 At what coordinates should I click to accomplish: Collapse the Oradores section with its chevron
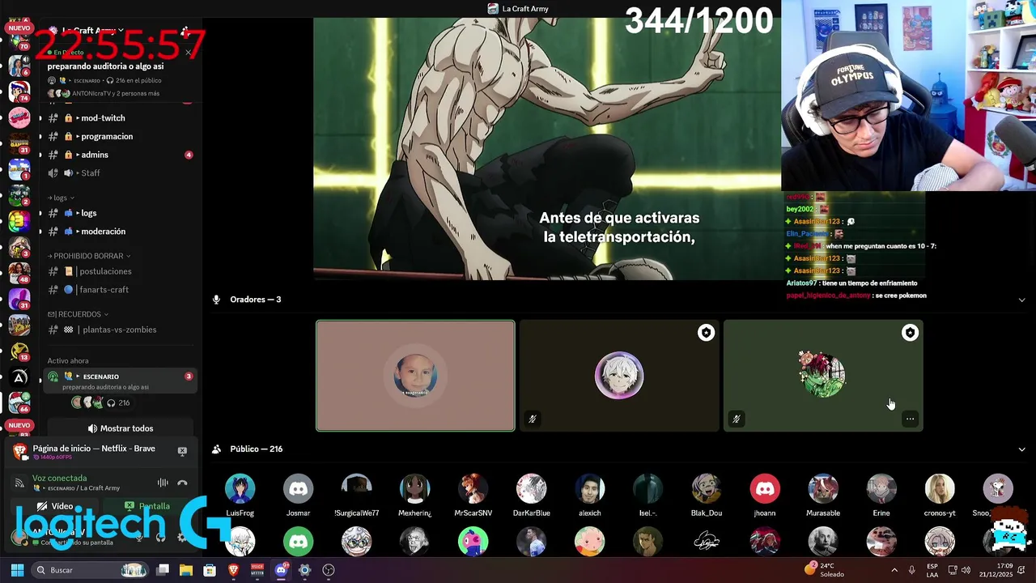tap(1021, 300)
